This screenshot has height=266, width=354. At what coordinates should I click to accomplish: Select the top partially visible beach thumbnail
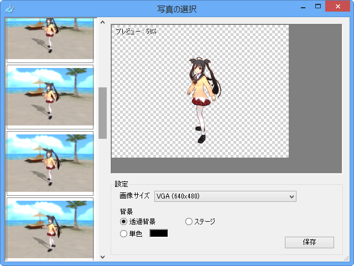click(50, 40)
